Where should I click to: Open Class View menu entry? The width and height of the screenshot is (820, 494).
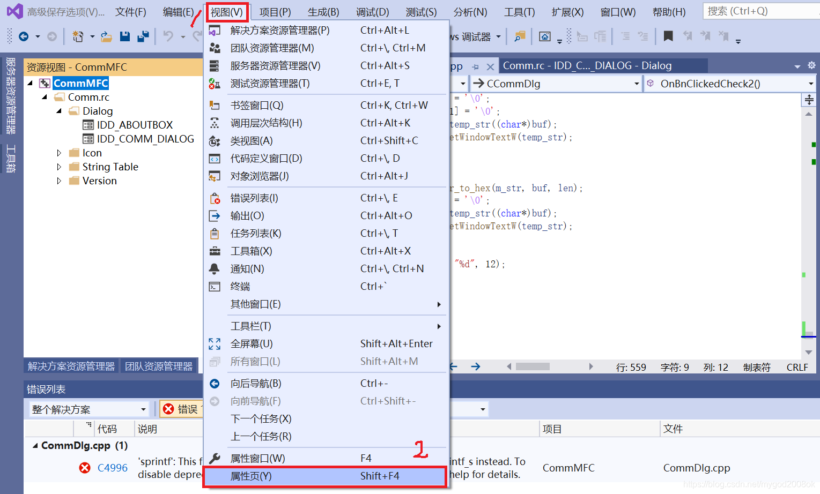click(x=326, y=141)
